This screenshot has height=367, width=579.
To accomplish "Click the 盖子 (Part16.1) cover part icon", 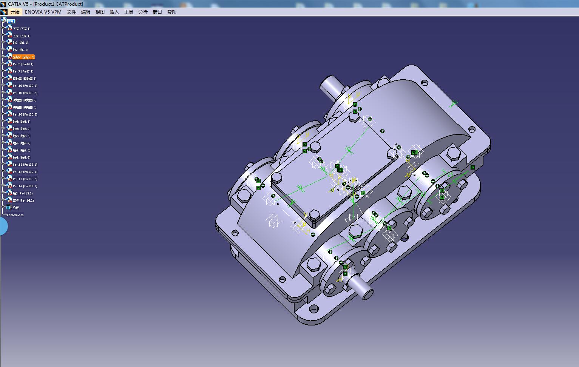I will 9,200.
